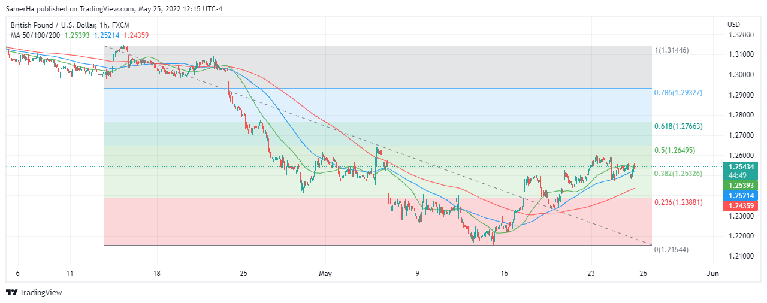Click the SamerHa published header text
This screenshot has height=303, width=767.
click(114, 8)
